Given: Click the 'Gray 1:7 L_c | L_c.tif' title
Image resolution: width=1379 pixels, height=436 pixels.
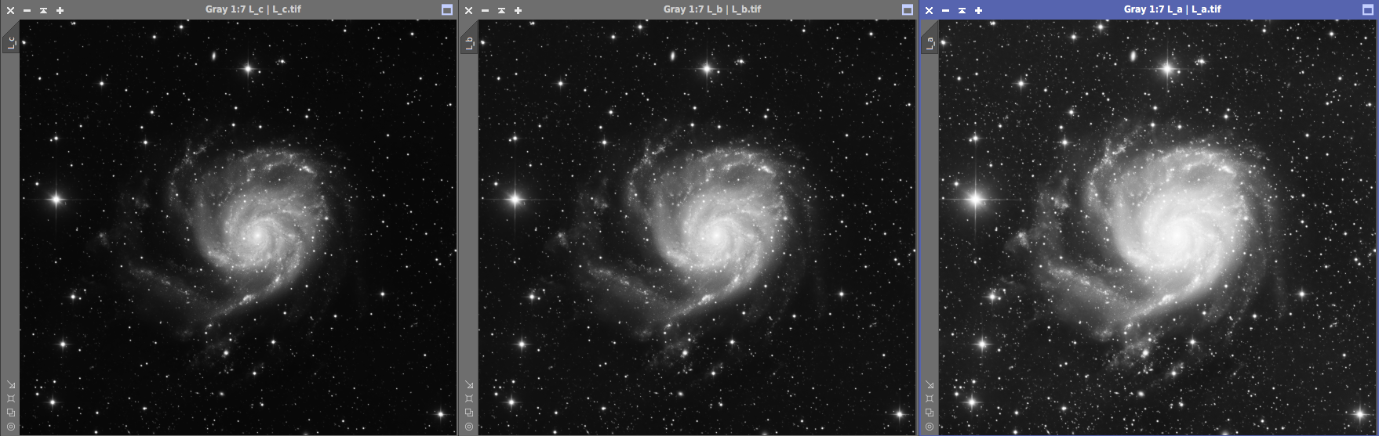Looking at the screenshot, I should [253, 9].
